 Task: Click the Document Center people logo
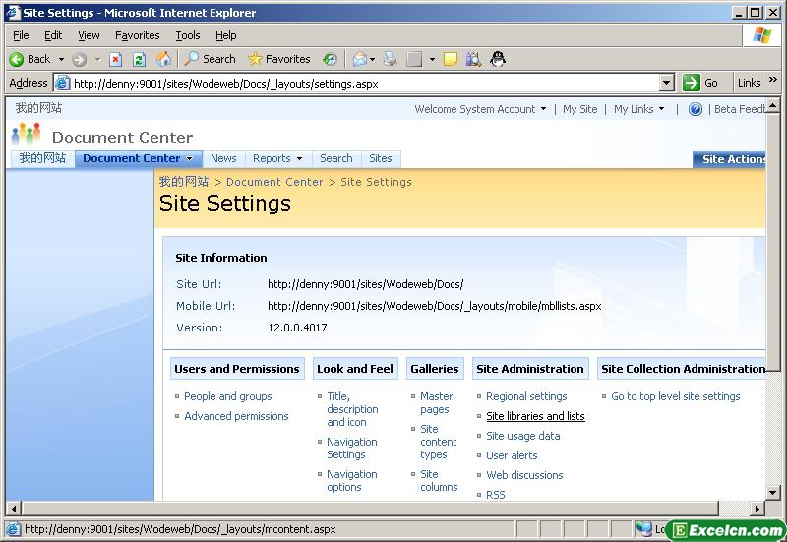click(x=26, y=134)
